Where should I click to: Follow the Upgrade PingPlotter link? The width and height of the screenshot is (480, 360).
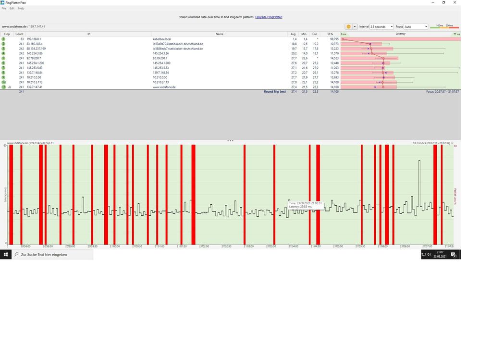(x=269, y=17)
